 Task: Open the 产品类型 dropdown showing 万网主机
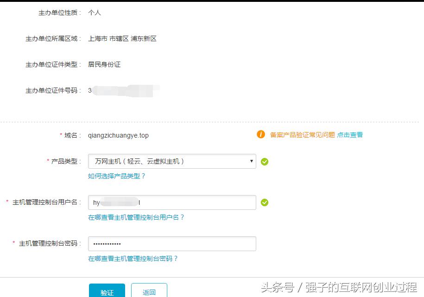click(171, 161)
